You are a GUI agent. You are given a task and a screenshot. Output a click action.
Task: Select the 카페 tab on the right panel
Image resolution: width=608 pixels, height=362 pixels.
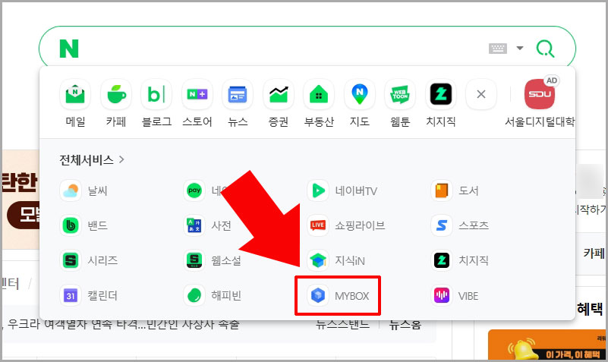pos(594,253)
